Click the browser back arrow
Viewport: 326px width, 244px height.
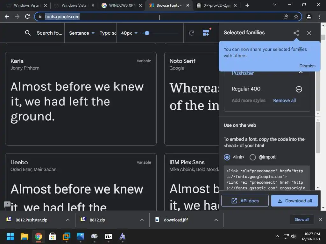click(x=7, y=17)
